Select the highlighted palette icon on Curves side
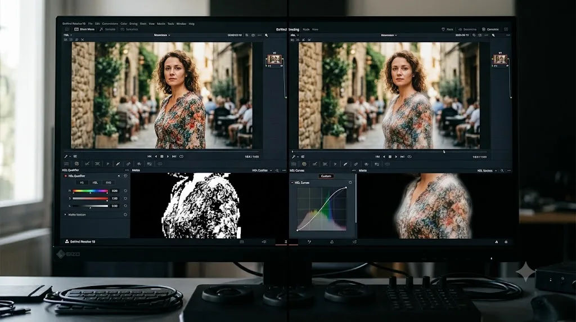 [345, 164]
